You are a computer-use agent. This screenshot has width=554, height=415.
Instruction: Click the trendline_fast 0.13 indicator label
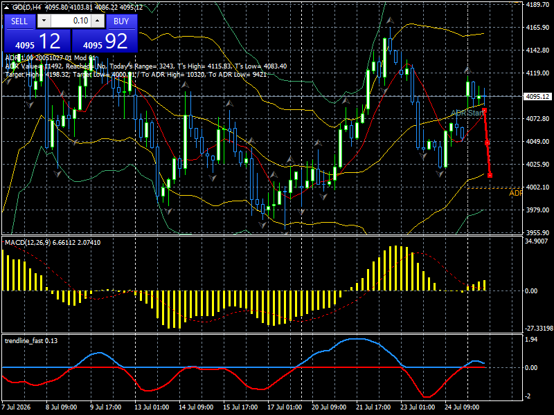pyautogui.click(x=31, y=341)
